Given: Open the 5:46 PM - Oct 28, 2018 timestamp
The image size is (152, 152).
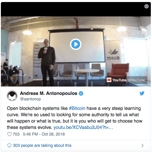Looking at the screenshot, I should coord(44,134).
